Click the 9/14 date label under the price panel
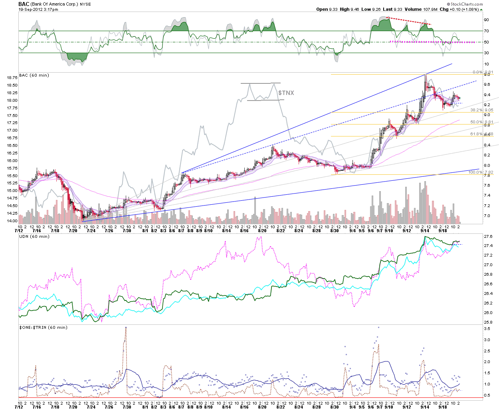Viewport: 499px width, 411px height. 425,231
